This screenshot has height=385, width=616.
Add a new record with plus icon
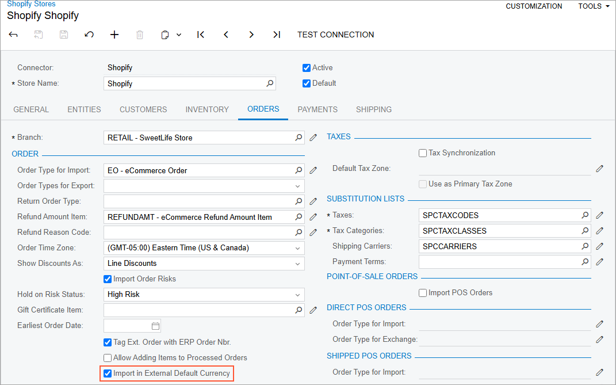click(114, 35)
